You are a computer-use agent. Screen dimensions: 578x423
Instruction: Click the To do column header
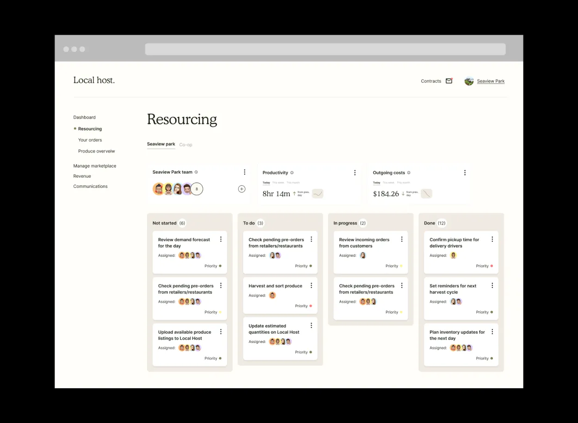click(249, 223)
